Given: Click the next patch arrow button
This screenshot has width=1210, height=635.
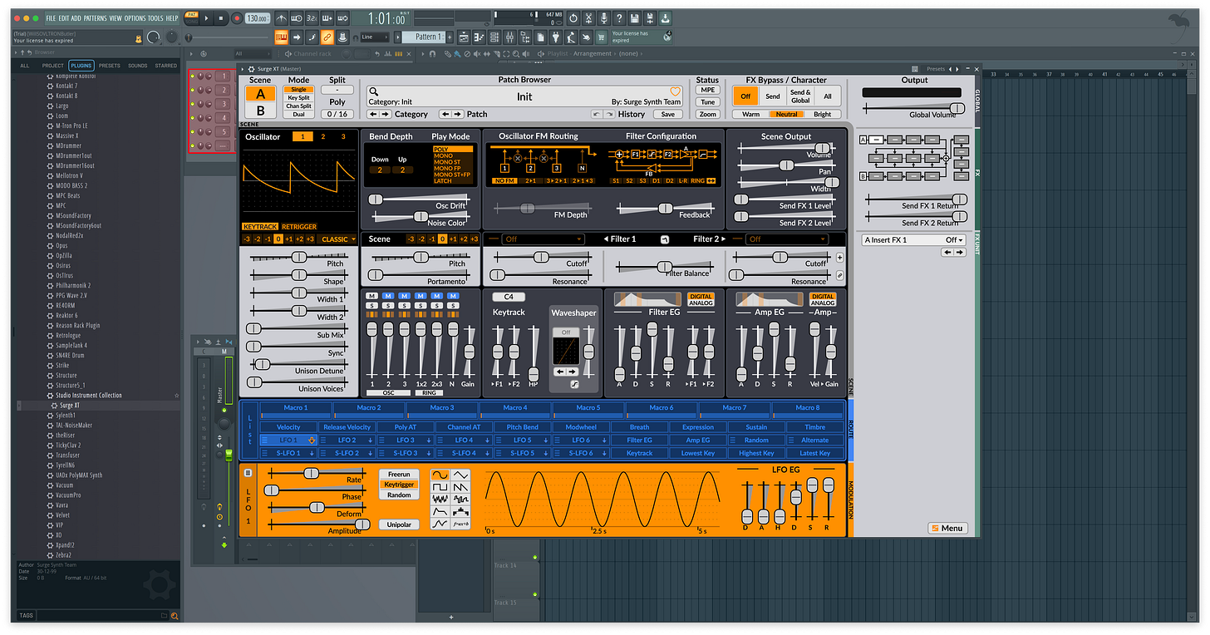Looking at the screenshot, I should [458, 114].
